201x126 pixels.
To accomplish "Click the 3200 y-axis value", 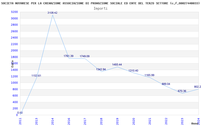I will [x=15, y=12].
